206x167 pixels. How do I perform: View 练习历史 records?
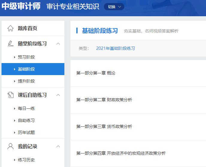coord(26,160)
